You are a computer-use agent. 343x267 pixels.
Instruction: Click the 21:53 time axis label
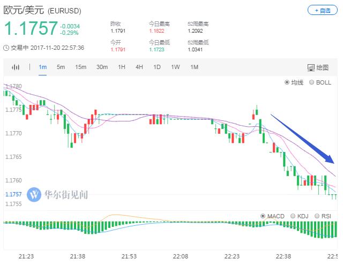129,256
